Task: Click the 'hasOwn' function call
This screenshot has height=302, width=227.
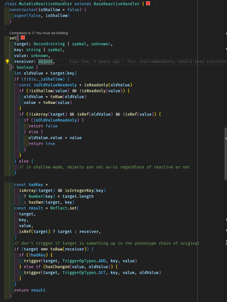Action: (x=36, y=202)
